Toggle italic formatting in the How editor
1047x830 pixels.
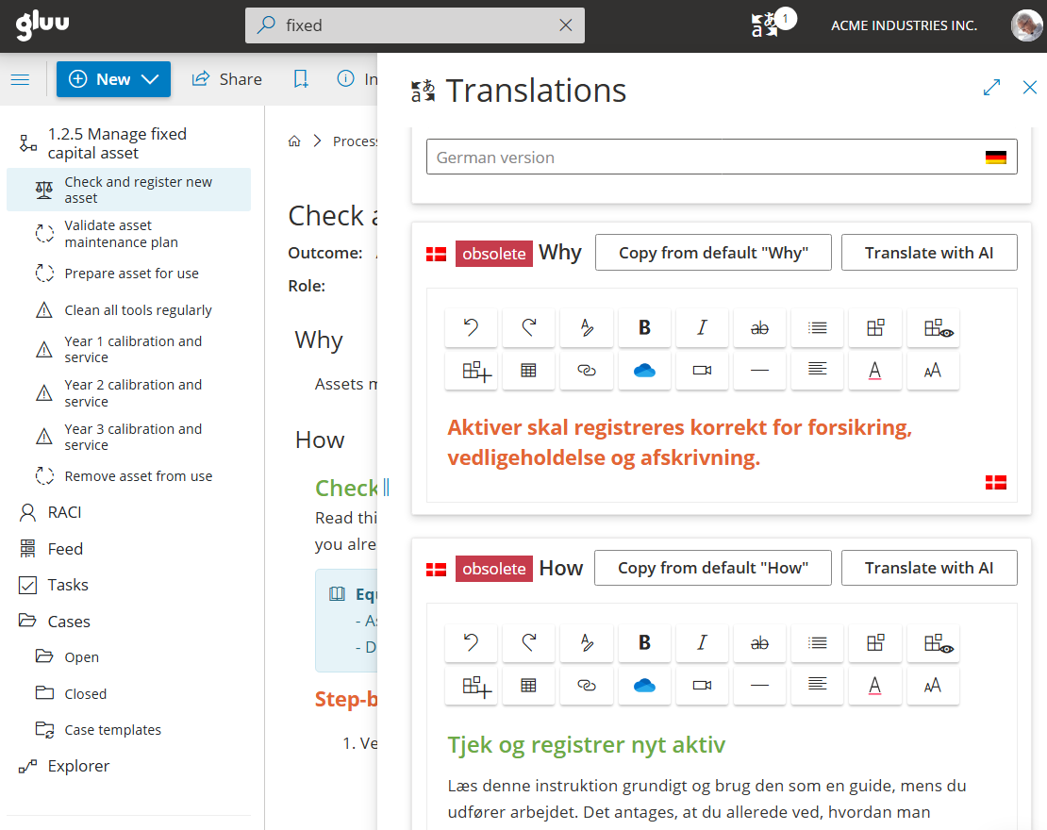(x=702, y=642)
